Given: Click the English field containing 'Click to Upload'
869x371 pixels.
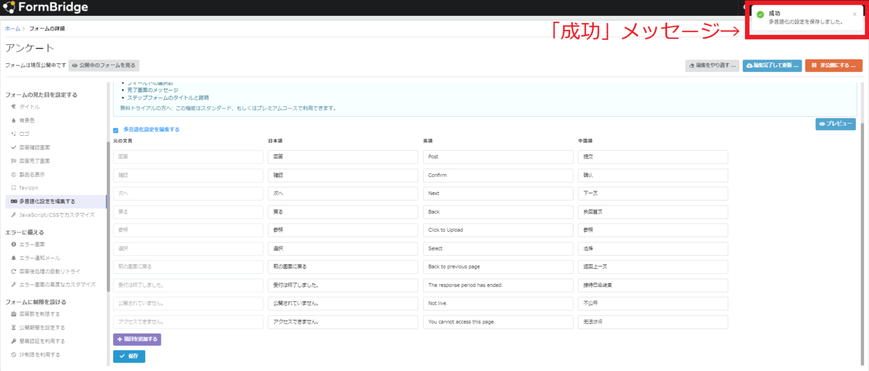Looking at the screenshot, I should 498,230.
